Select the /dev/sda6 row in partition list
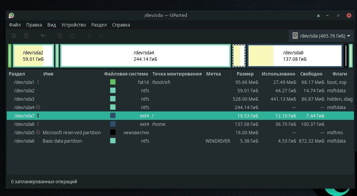 (180, 141)
